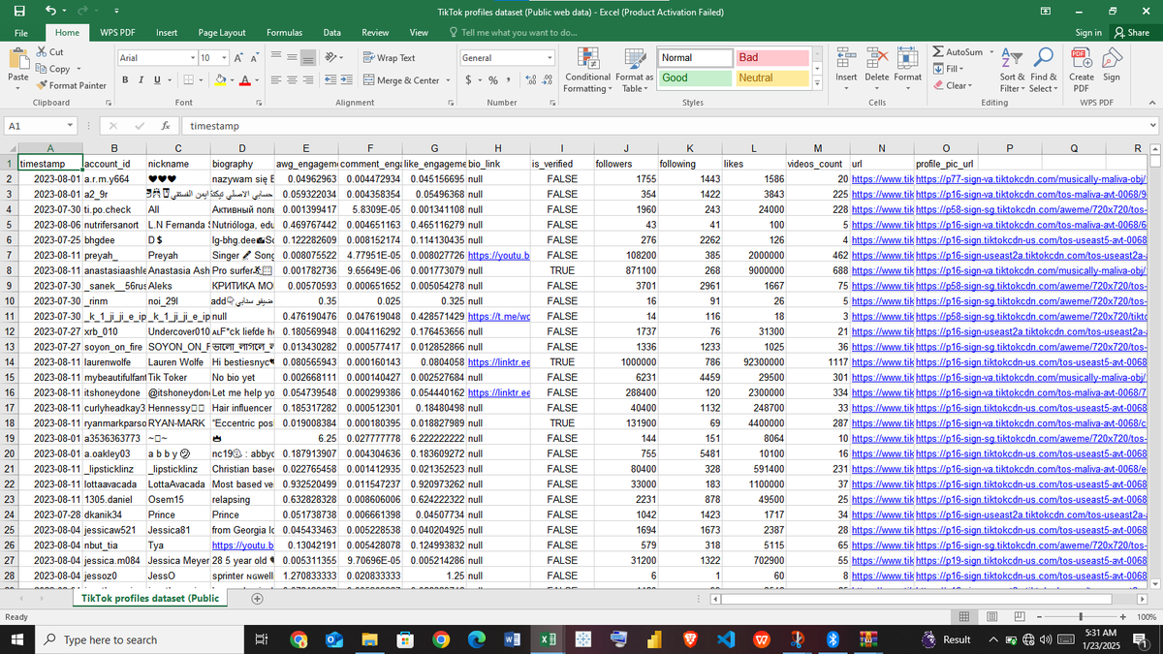Decrease font size with small A icon
Viewport: 1163px width, 654px height.
[254, 58]
